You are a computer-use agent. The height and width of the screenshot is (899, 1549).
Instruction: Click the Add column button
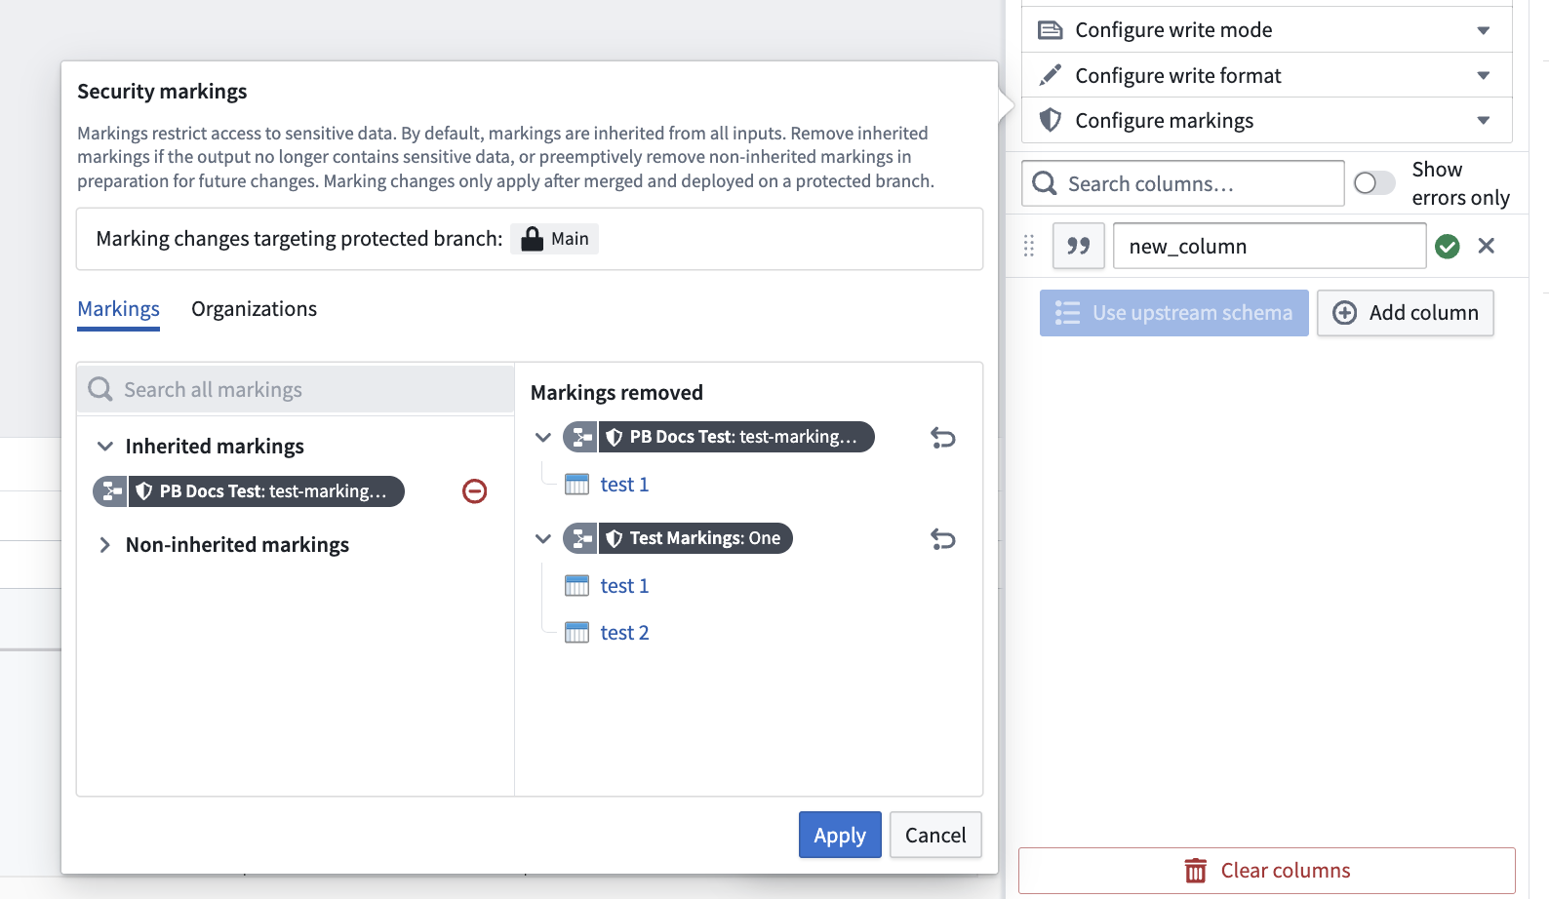[1406, 313]
